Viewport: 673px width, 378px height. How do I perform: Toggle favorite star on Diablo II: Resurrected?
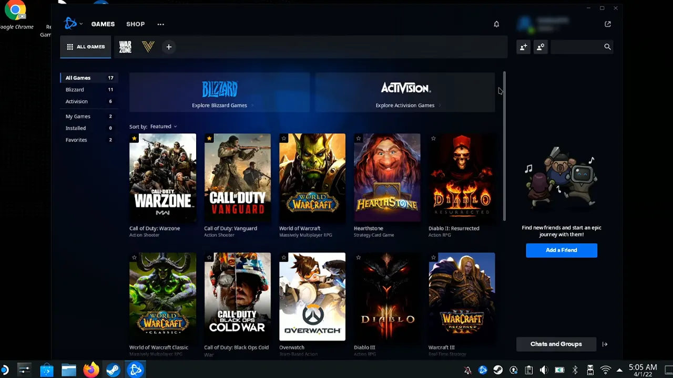[x=433, y=139]
